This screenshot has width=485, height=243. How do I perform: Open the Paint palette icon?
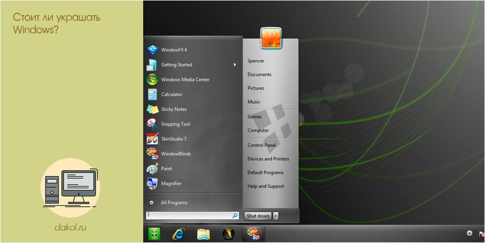coord(152,168)
